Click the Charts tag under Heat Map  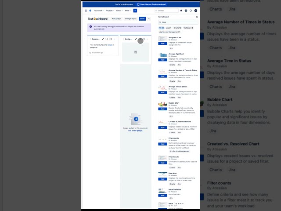(172, 184)
